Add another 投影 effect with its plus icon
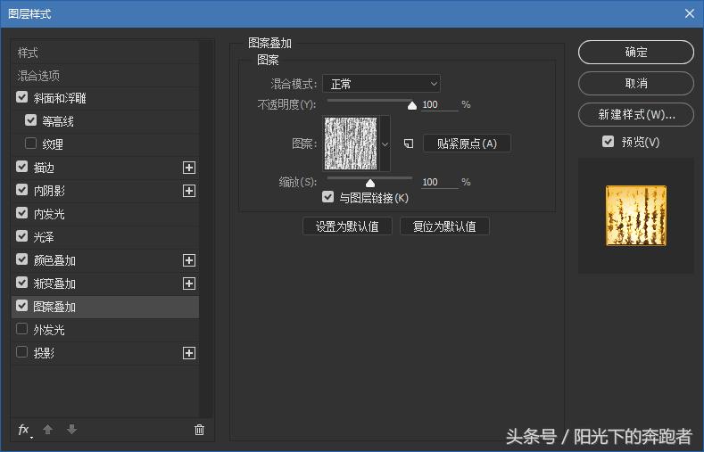 pyautogui.click(x=189, y=353)
